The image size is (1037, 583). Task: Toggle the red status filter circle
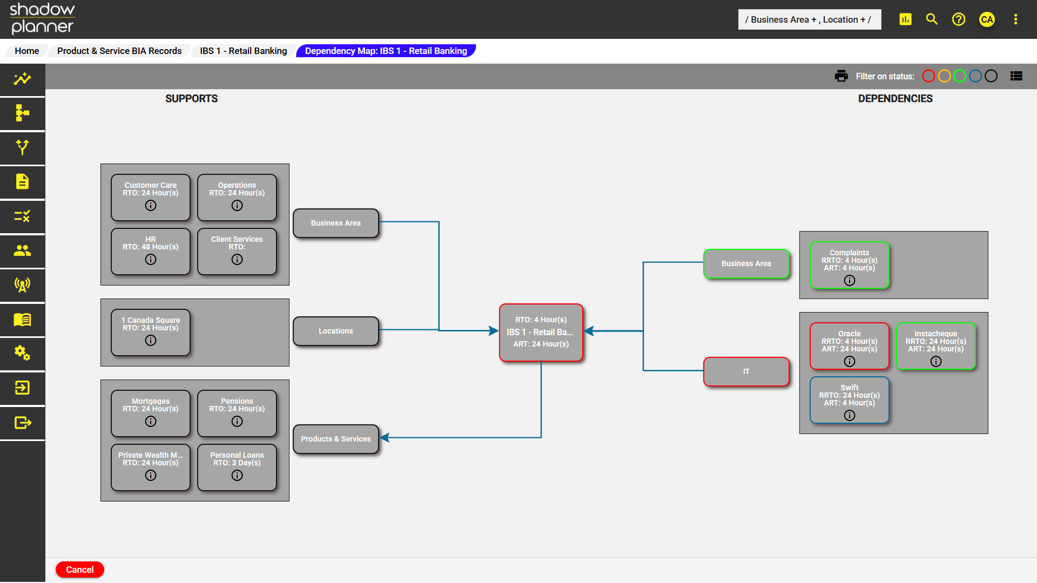(929, 76)
